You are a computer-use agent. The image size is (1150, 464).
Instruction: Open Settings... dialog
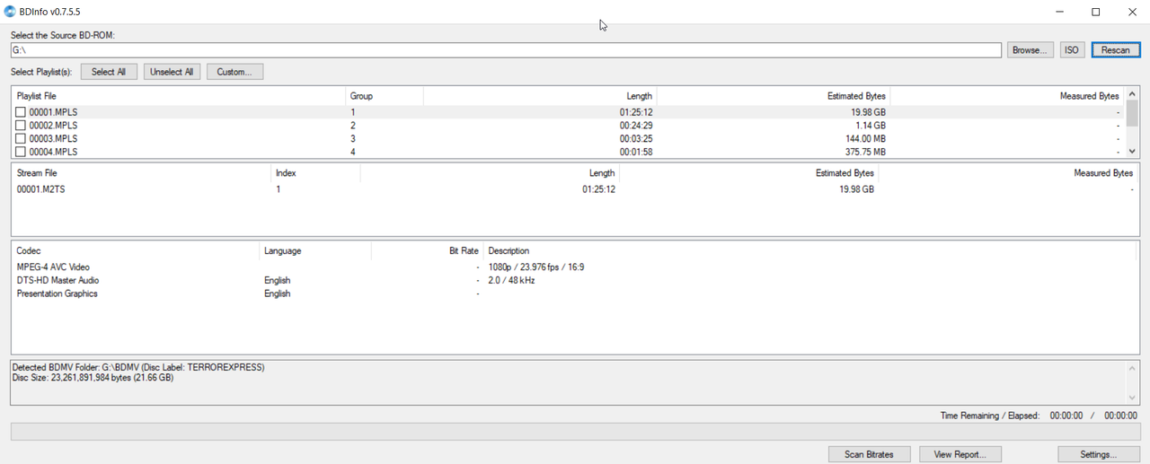(x=1099, y=454)
